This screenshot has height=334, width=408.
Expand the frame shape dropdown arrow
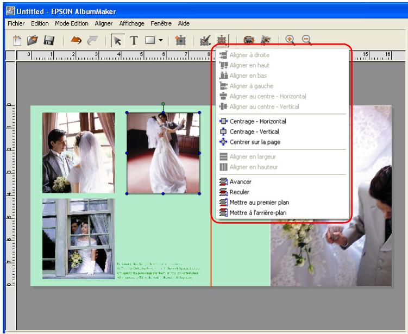(161, 40)
